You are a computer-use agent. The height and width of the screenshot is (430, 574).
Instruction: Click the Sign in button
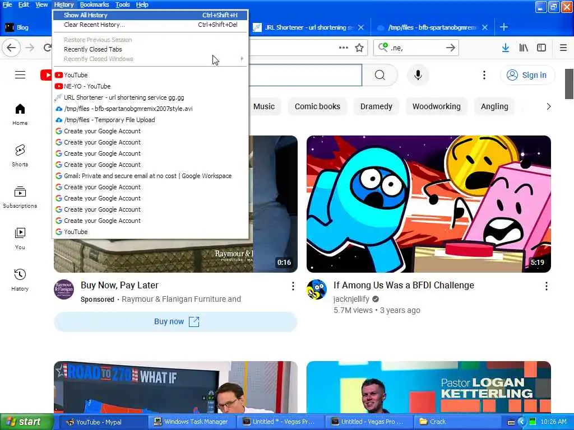(527, 75)
